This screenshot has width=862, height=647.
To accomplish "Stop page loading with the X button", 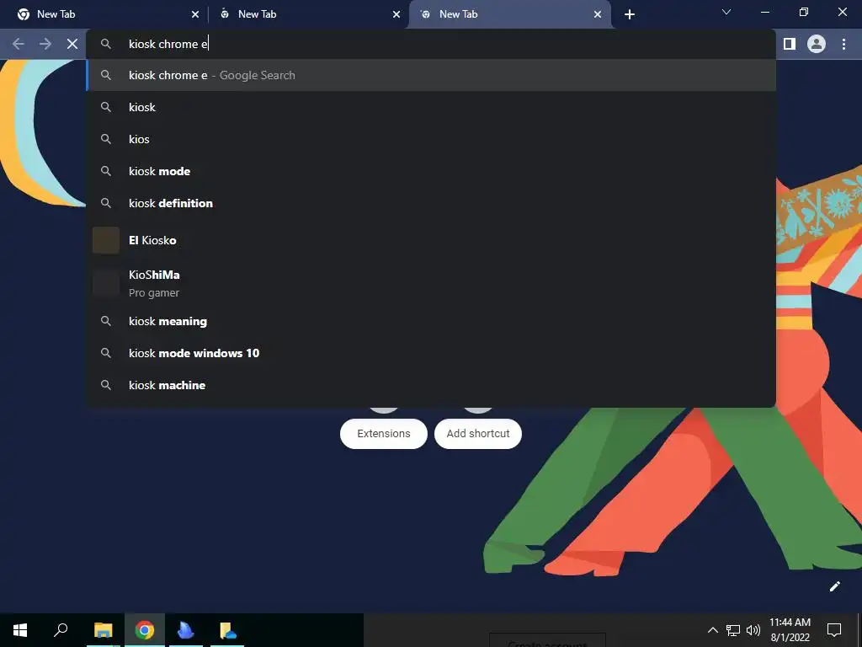I will coord(72,44).
